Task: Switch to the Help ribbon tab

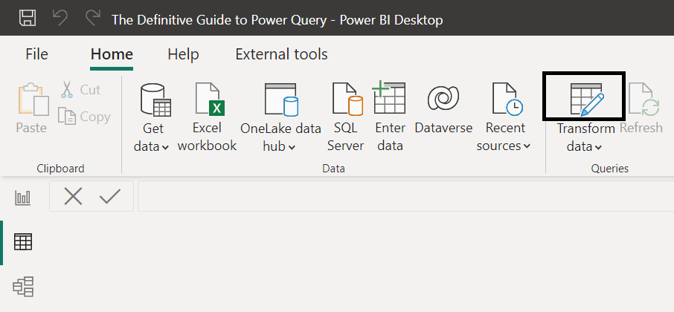Action: coord(183,54)
